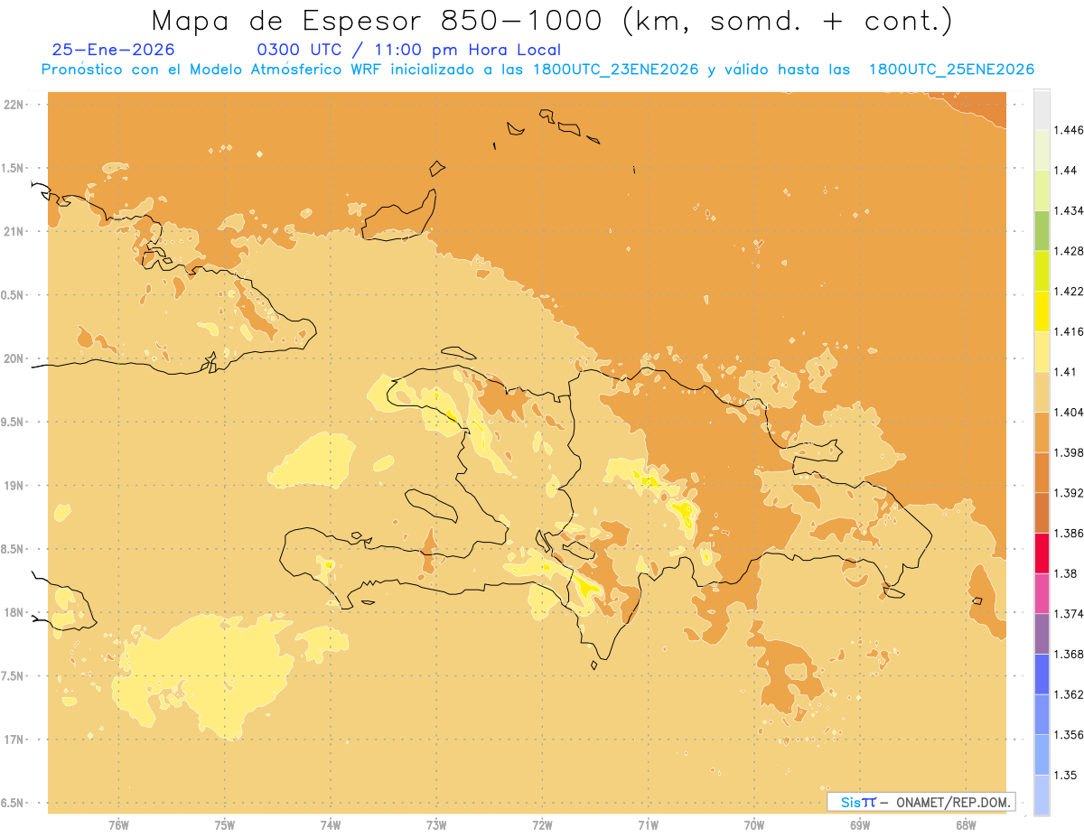This screenshot has width=1084, height=837.
Task: Click the '22N' latitude label
Action: (x=14, y=105)
